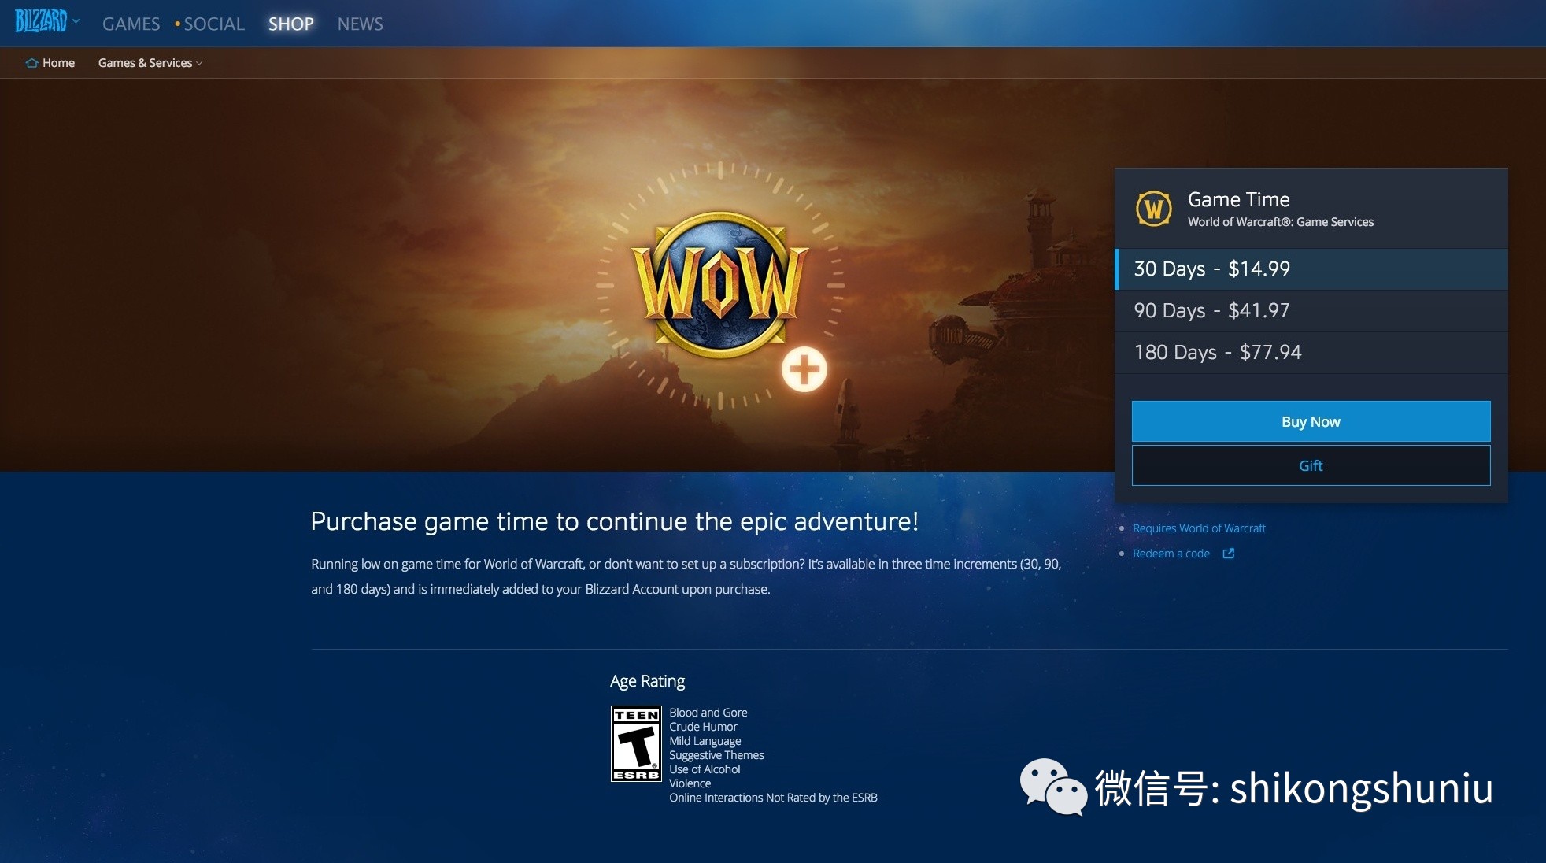Click the external link icon beside Redeem a code
This screenshot has height=863, width=1546.
coord(1228,554)
